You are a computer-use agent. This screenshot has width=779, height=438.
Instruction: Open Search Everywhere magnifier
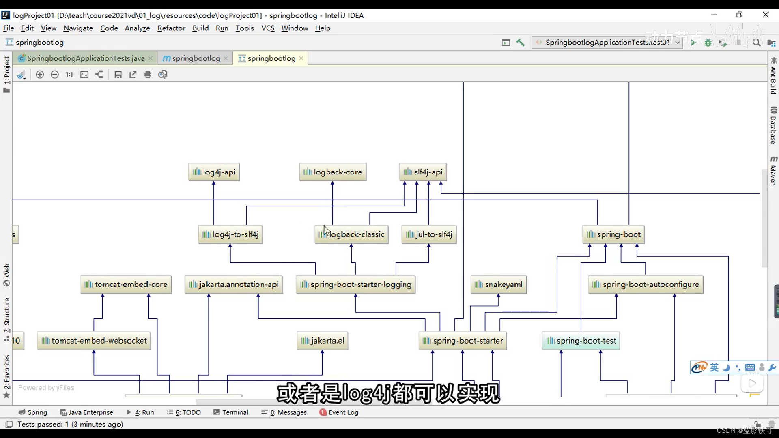(x=757, y=42)
